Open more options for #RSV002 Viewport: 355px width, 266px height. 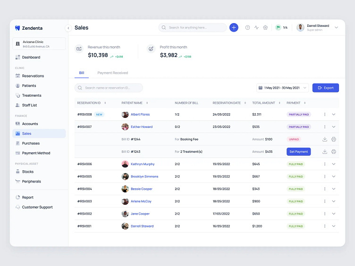(x=325, y=214)
